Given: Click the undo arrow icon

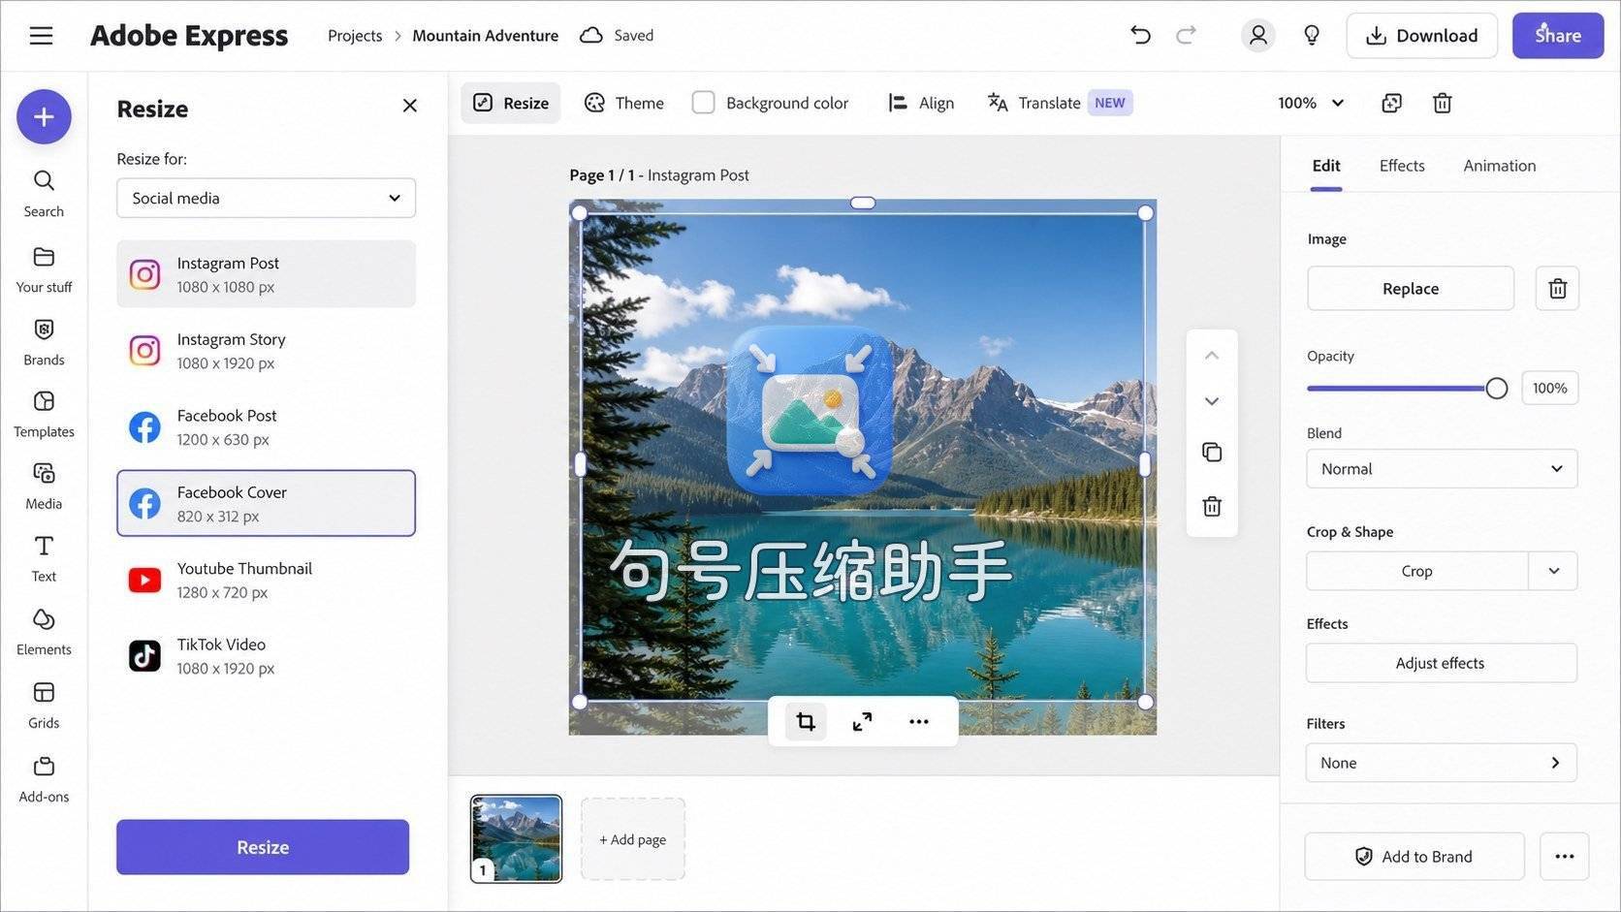Looking at the screenshot, I should click(1140, 36).
